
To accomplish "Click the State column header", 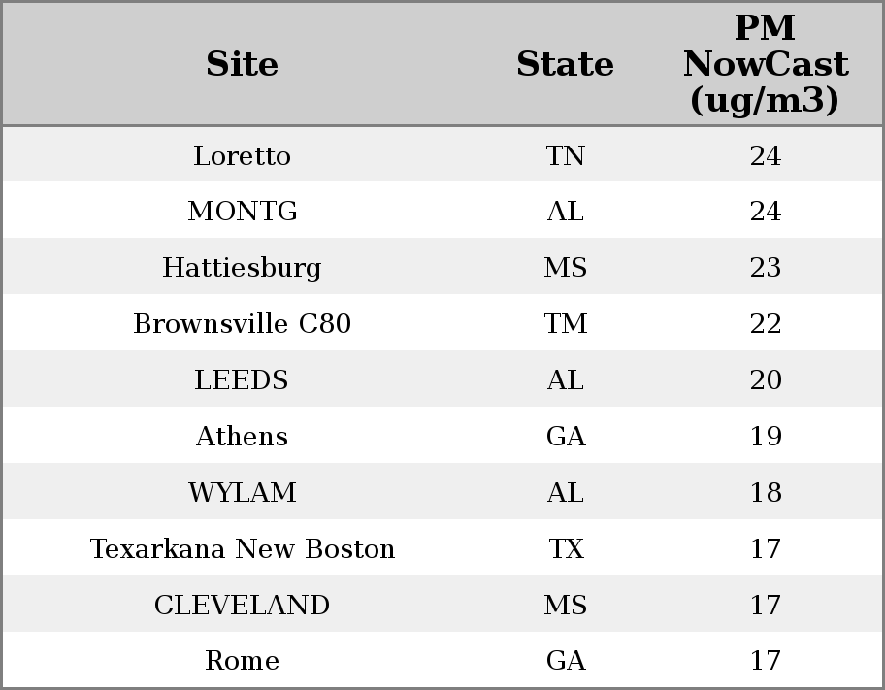I will 565,64.
